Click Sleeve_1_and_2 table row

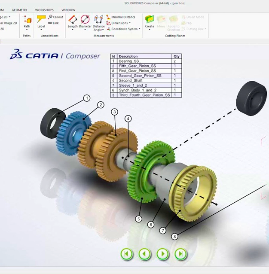tap(146, 85)
